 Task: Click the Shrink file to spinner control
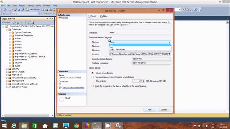click(144, 81)
